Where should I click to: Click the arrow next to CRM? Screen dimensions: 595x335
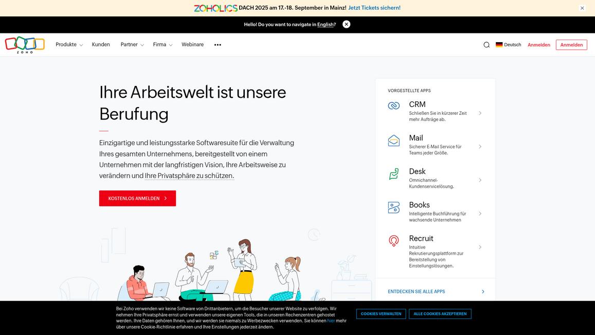(480, 113)
